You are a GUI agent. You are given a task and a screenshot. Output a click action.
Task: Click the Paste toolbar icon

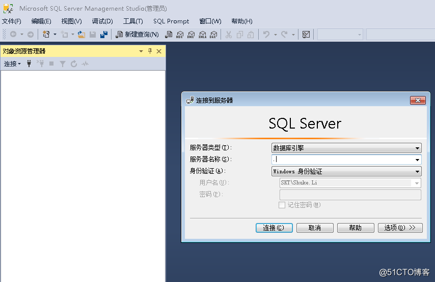tap(251, 35)
